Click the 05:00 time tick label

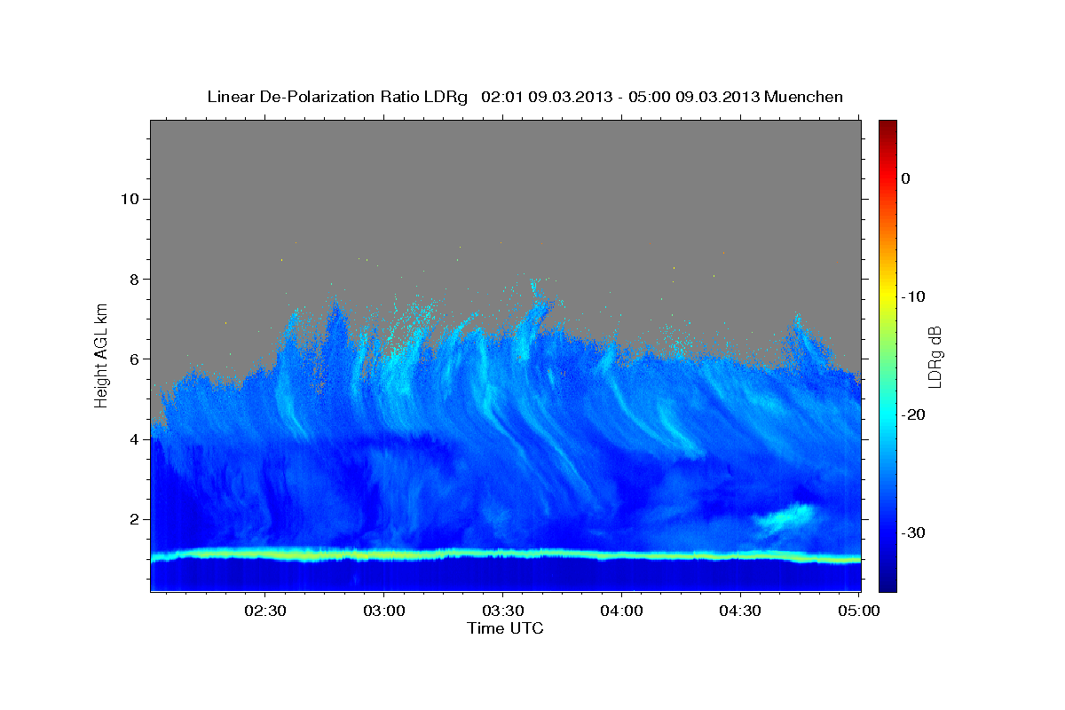click(858, 611)
